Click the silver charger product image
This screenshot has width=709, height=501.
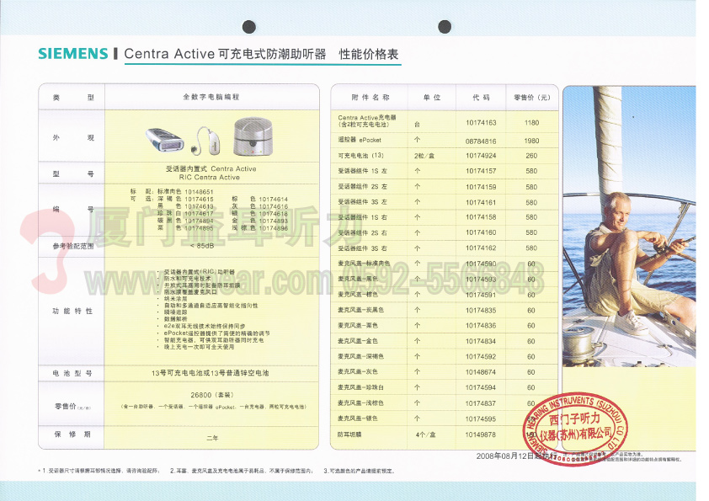253,136
